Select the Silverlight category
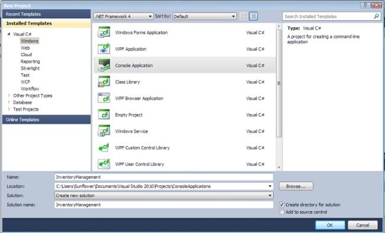The height and width of the screenshot is (233, 385). pyautogui.click(x=30, y=68)
